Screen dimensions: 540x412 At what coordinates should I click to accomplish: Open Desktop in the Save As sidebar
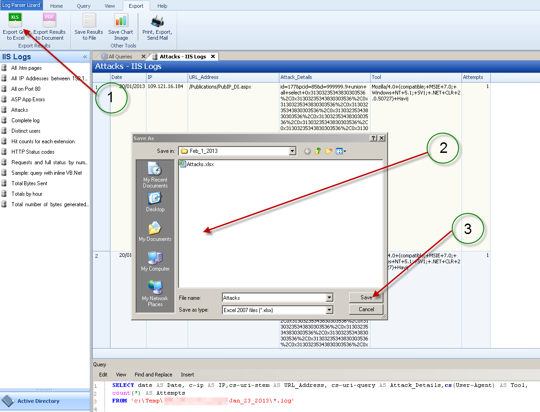[x=155, y=203]
